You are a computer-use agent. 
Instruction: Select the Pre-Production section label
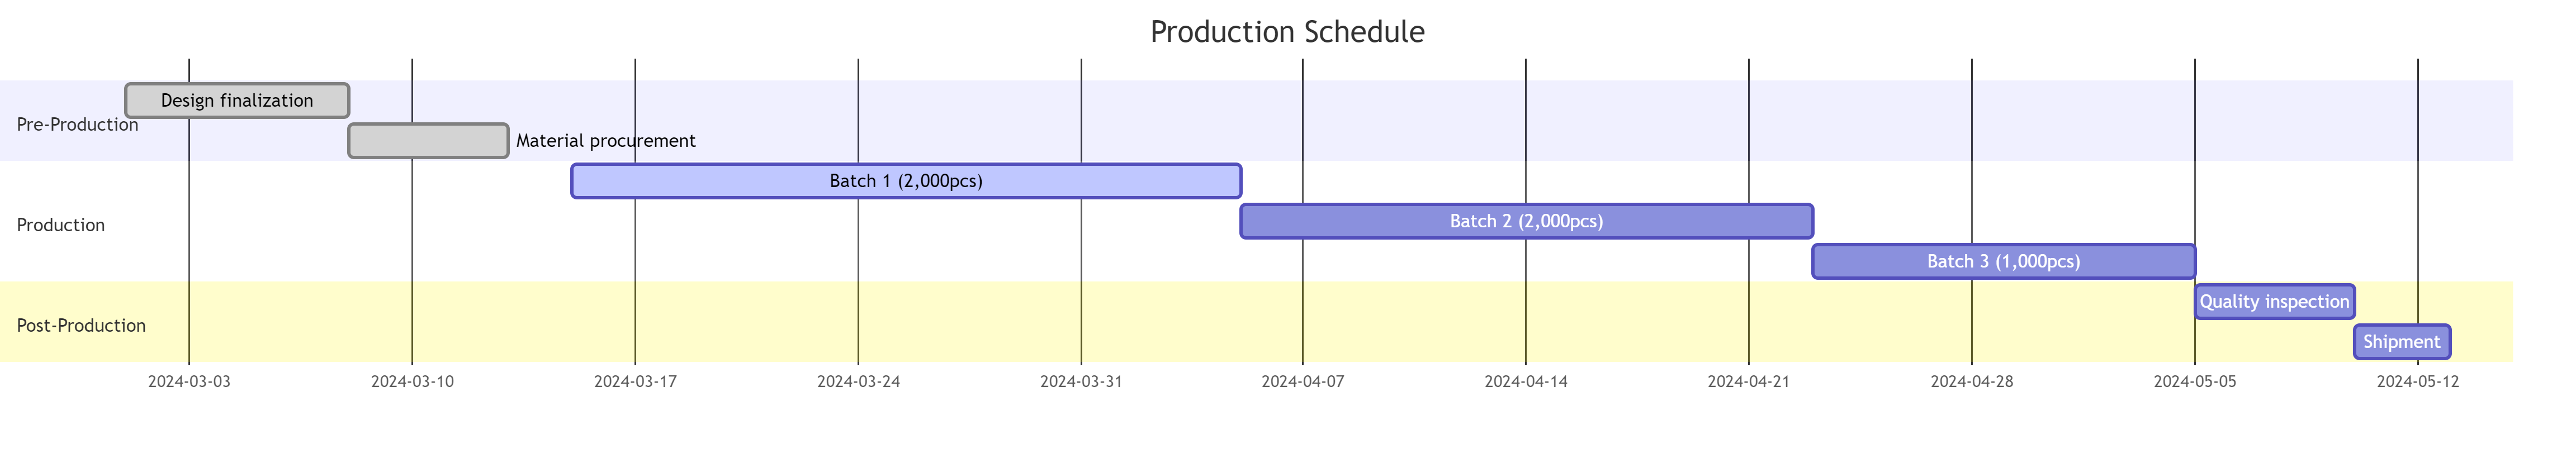coord(78,125)
